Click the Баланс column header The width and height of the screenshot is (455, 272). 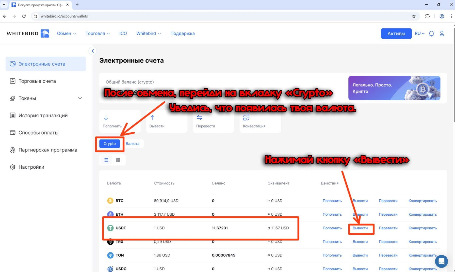click(x=219, y=183)
